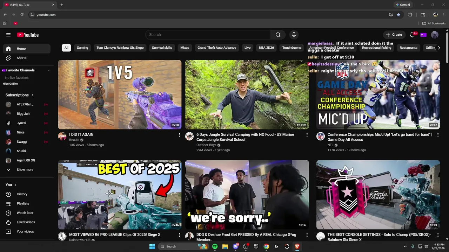Open the Ninja subscription channel
This screenshot has height=252, width=449.
pyautogui.click(x=27, y=132)
